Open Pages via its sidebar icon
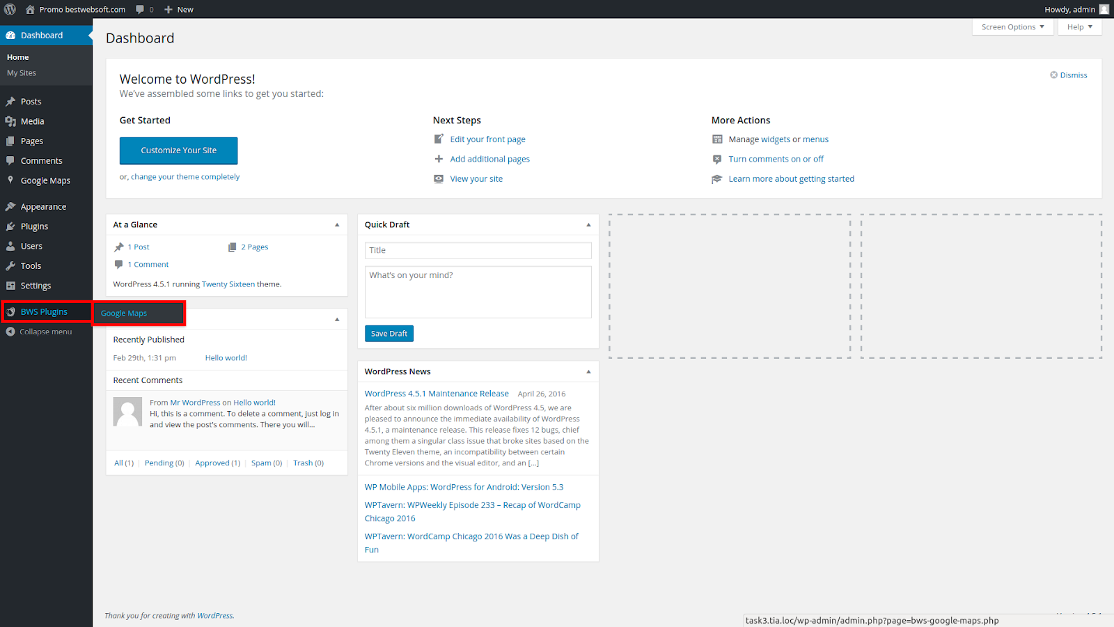Screen dimensions: 1114x627 click(10, 141)
